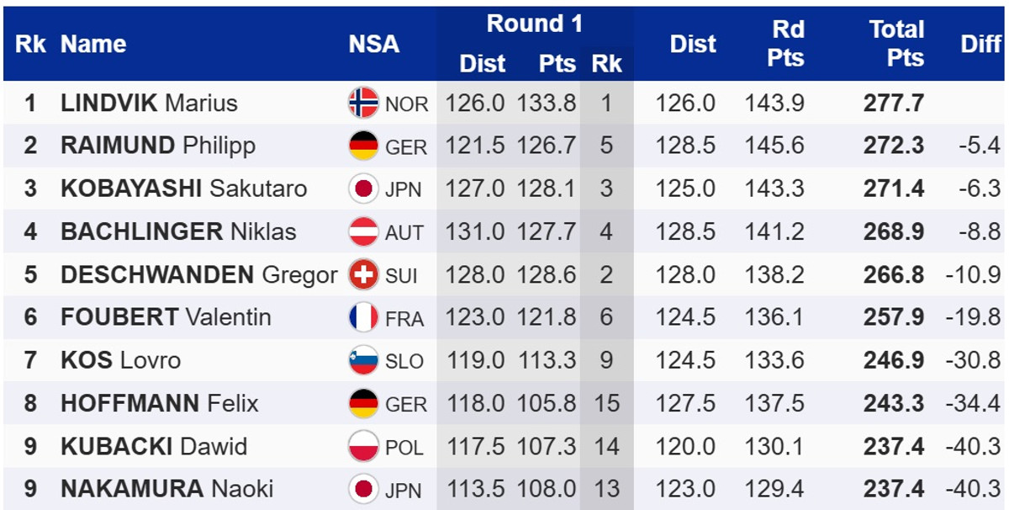
Task: Click the Japan flag in Kobayashi's row
Action: click(363, 189)
